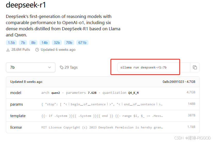
Task: Click the DeepSeek model description paragraph
Action: tap(63, 26)
